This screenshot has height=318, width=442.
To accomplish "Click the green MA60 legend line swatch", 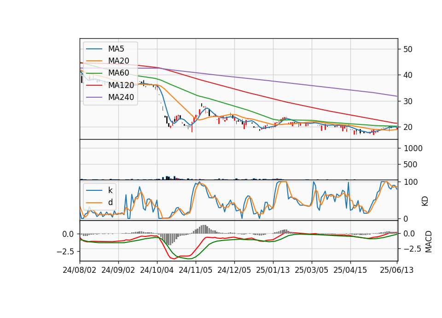I will [94, 73].
